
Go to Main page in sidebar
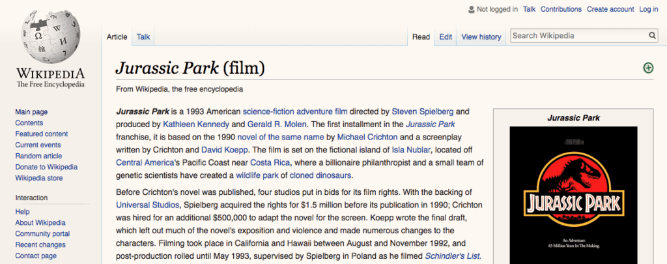pos(31,112)
